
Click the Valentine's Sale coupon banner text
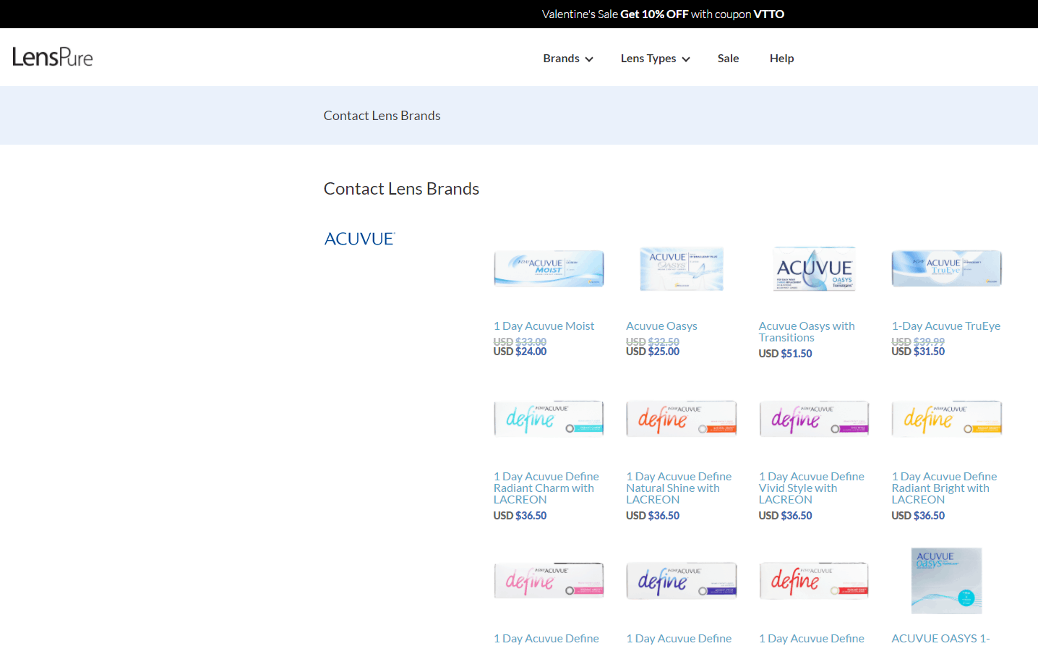(663, 14)
